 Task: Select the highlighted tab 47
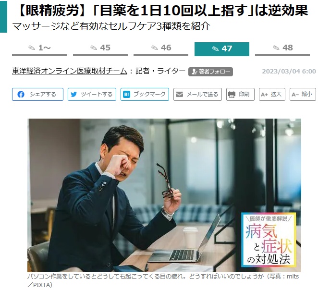tap(222, 49)
